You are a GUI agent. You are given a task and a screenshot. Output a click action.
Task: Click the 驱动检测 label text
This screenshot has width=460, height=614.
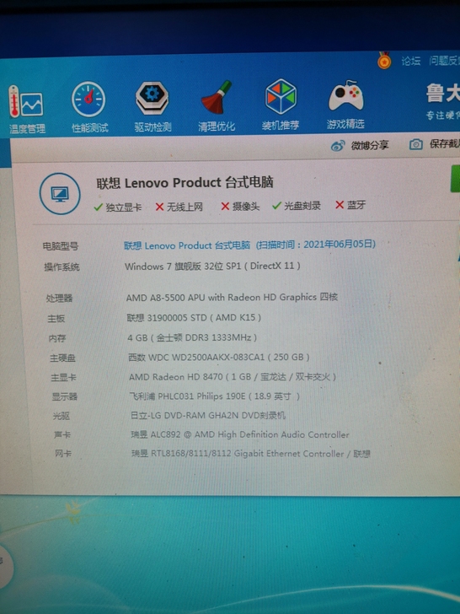153,127
